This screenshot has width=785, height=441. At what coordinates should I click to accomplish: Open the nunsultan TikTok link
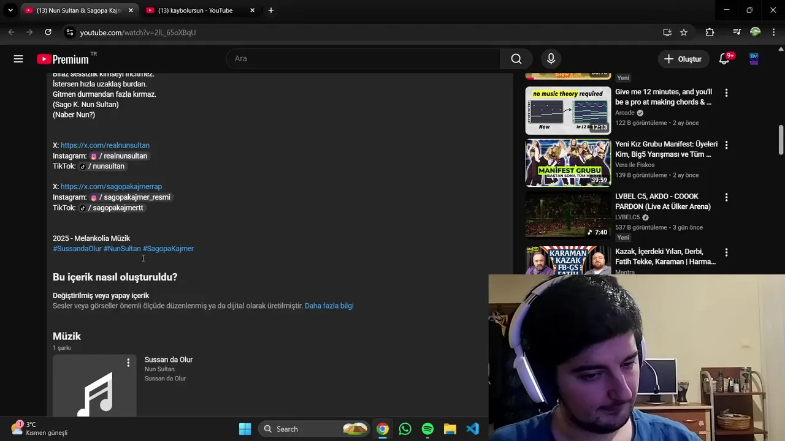point(102,167)
